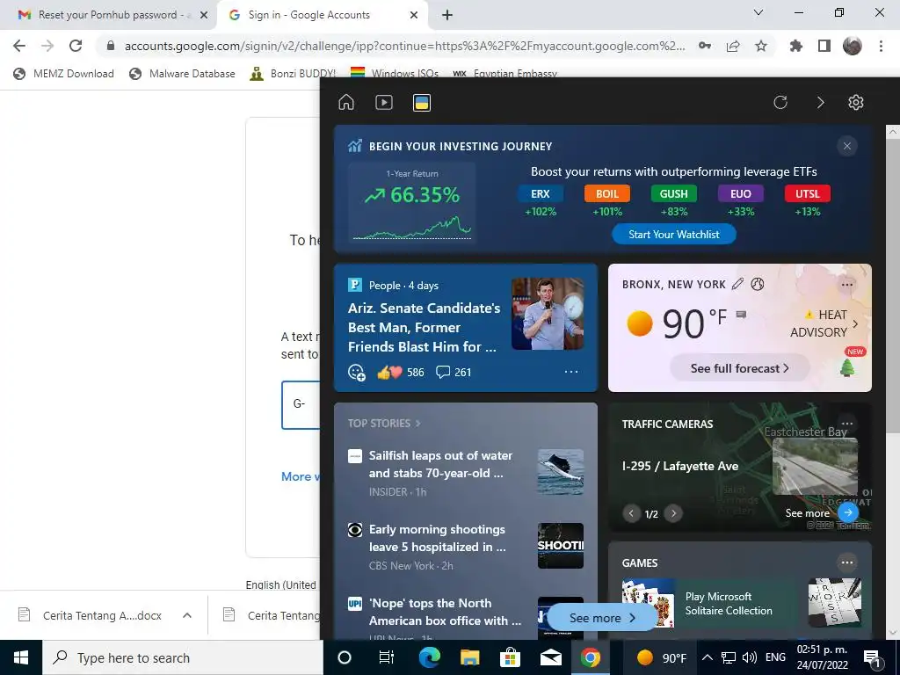Bookmark this page with the star
The height and width of the screenshot is (675, 900).
(x=761, y=46)
